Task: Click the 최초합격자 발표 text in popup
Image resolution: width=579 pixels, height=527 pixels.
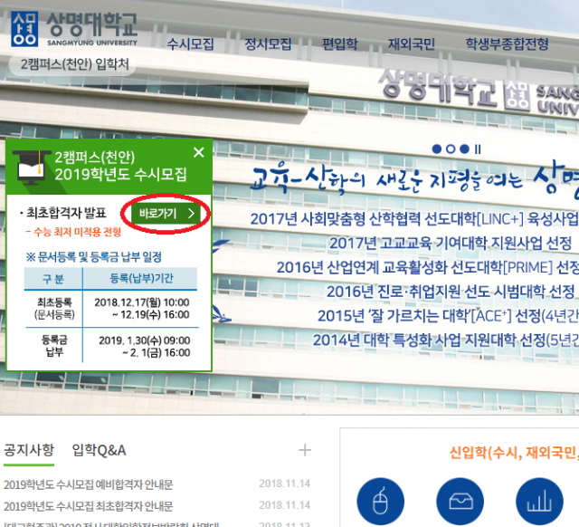Action: 66,213
